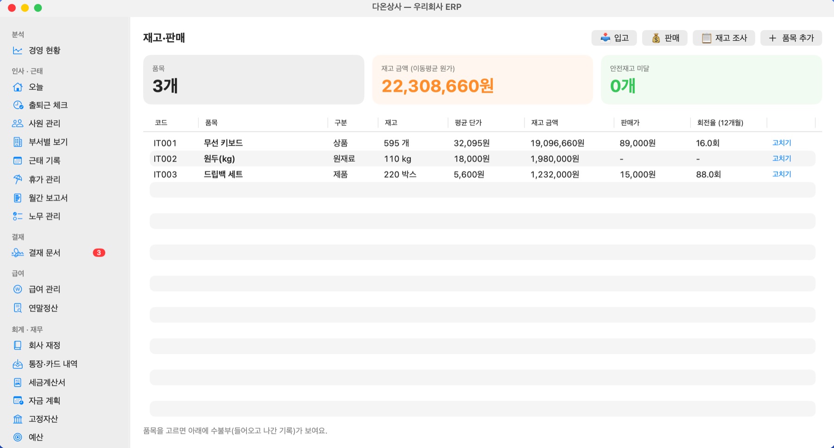The height and width of the screenshot is (448, 834).
Task: Select the 세금계산서 invoice icon
Action: pos(18,382)
